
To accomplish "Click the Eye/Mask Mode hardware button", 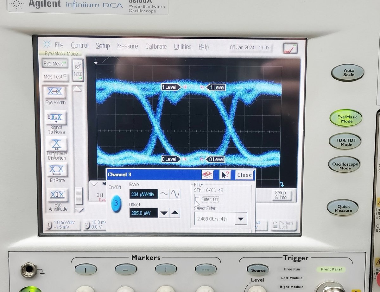I will pos(346,119).
